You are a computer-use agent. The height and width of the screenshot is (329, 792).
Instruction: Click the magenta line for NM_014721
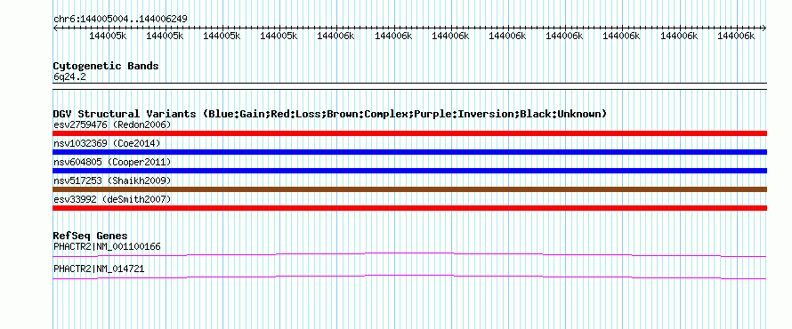click(x=409, y=277)
